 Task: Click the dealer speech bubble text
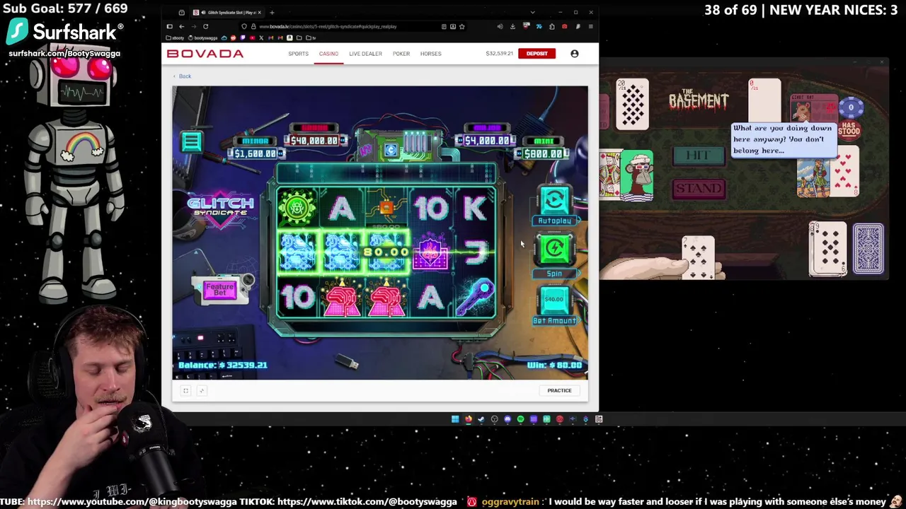(782, 139)
